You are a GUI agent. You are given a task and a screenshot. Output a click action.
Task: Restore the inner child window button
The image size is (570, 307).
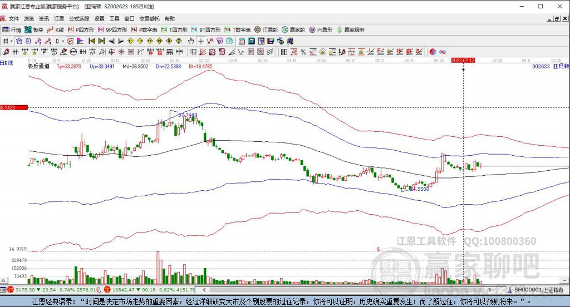(x=557, y=18)
